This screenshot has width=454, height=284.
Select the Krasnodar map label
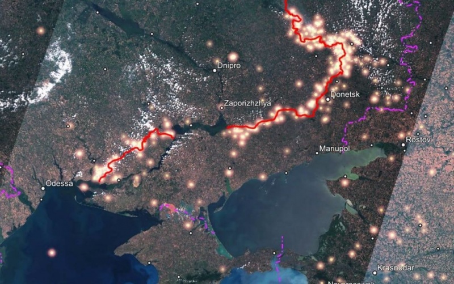(396, 268)
